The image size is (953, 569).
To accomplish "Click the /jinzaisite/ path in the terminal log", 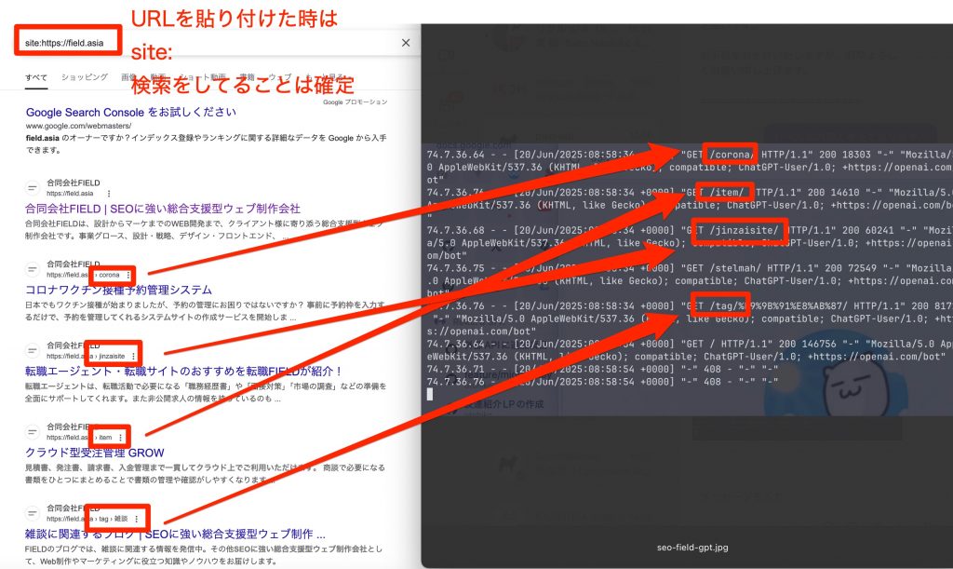I will 744,230.
